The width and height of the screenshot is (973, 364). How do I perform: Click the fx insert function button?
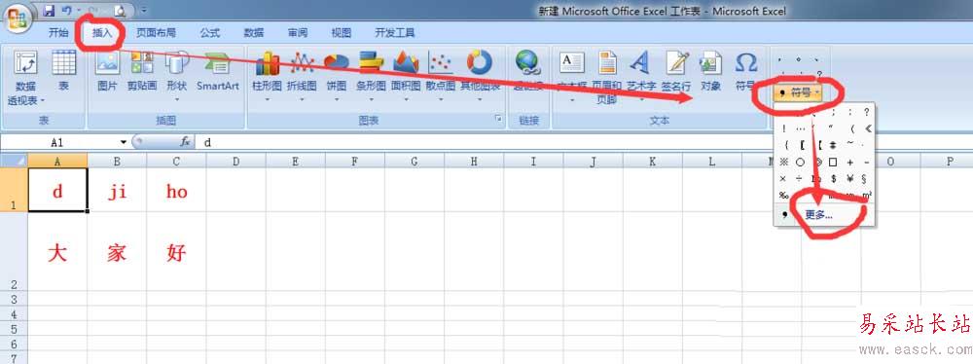click(x=184, y=142)
